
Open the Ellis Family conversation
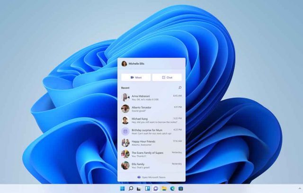pyautogui.click(x=151, y=165)
